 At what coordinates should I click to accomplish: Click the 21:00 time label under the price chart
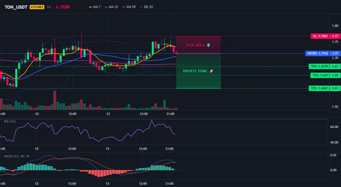coord(170,114)
